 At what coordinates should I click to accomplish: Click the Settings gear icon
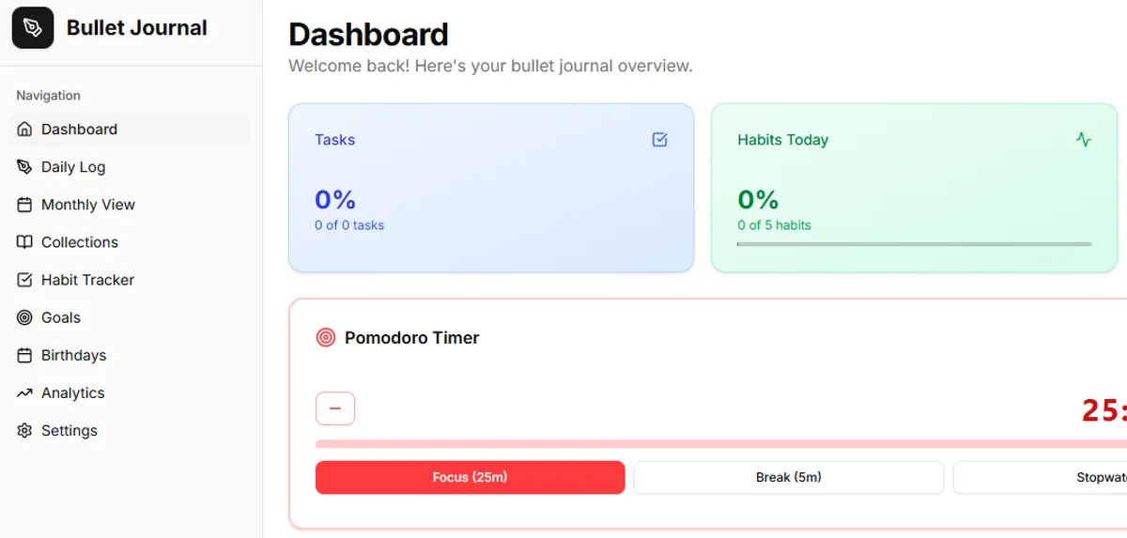coord(24,430)
